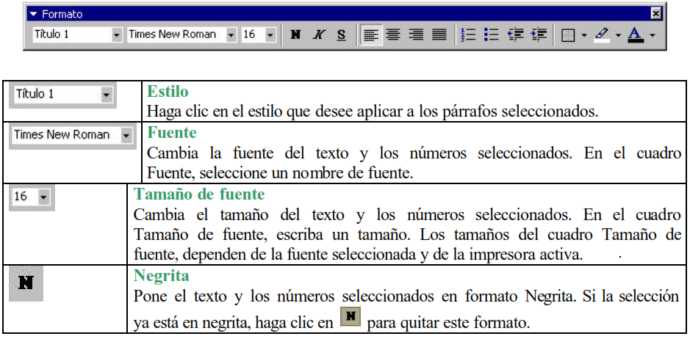Click the highlight color marker button

[x=602, y=35]
